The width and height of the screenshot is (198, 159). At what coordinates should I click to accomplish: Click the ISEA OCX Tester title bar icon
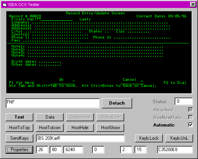click(5, 5)
